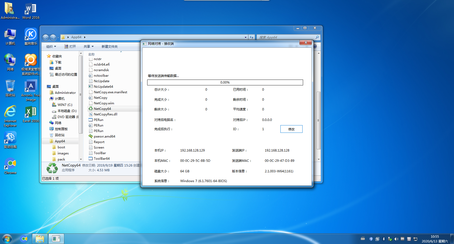The image size is (454, 244).
Task: Click the refresh button beside the address bar
Action: point(252,37)
